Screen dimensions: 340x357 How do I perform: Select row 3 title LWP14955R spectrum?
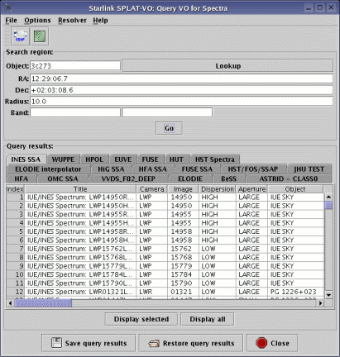tap(80, 214)
